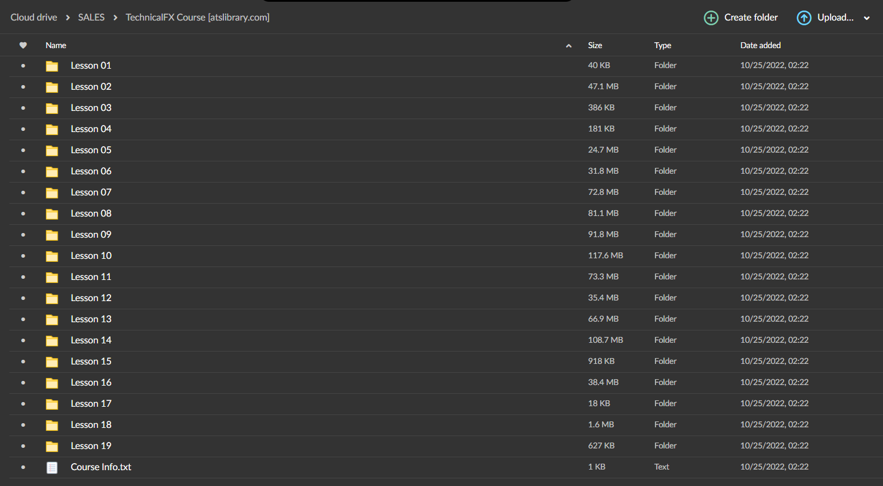Click the Lesson 01 folder icon
The width and height of the screenshot is (883, 486).
[x=52, y=66]
